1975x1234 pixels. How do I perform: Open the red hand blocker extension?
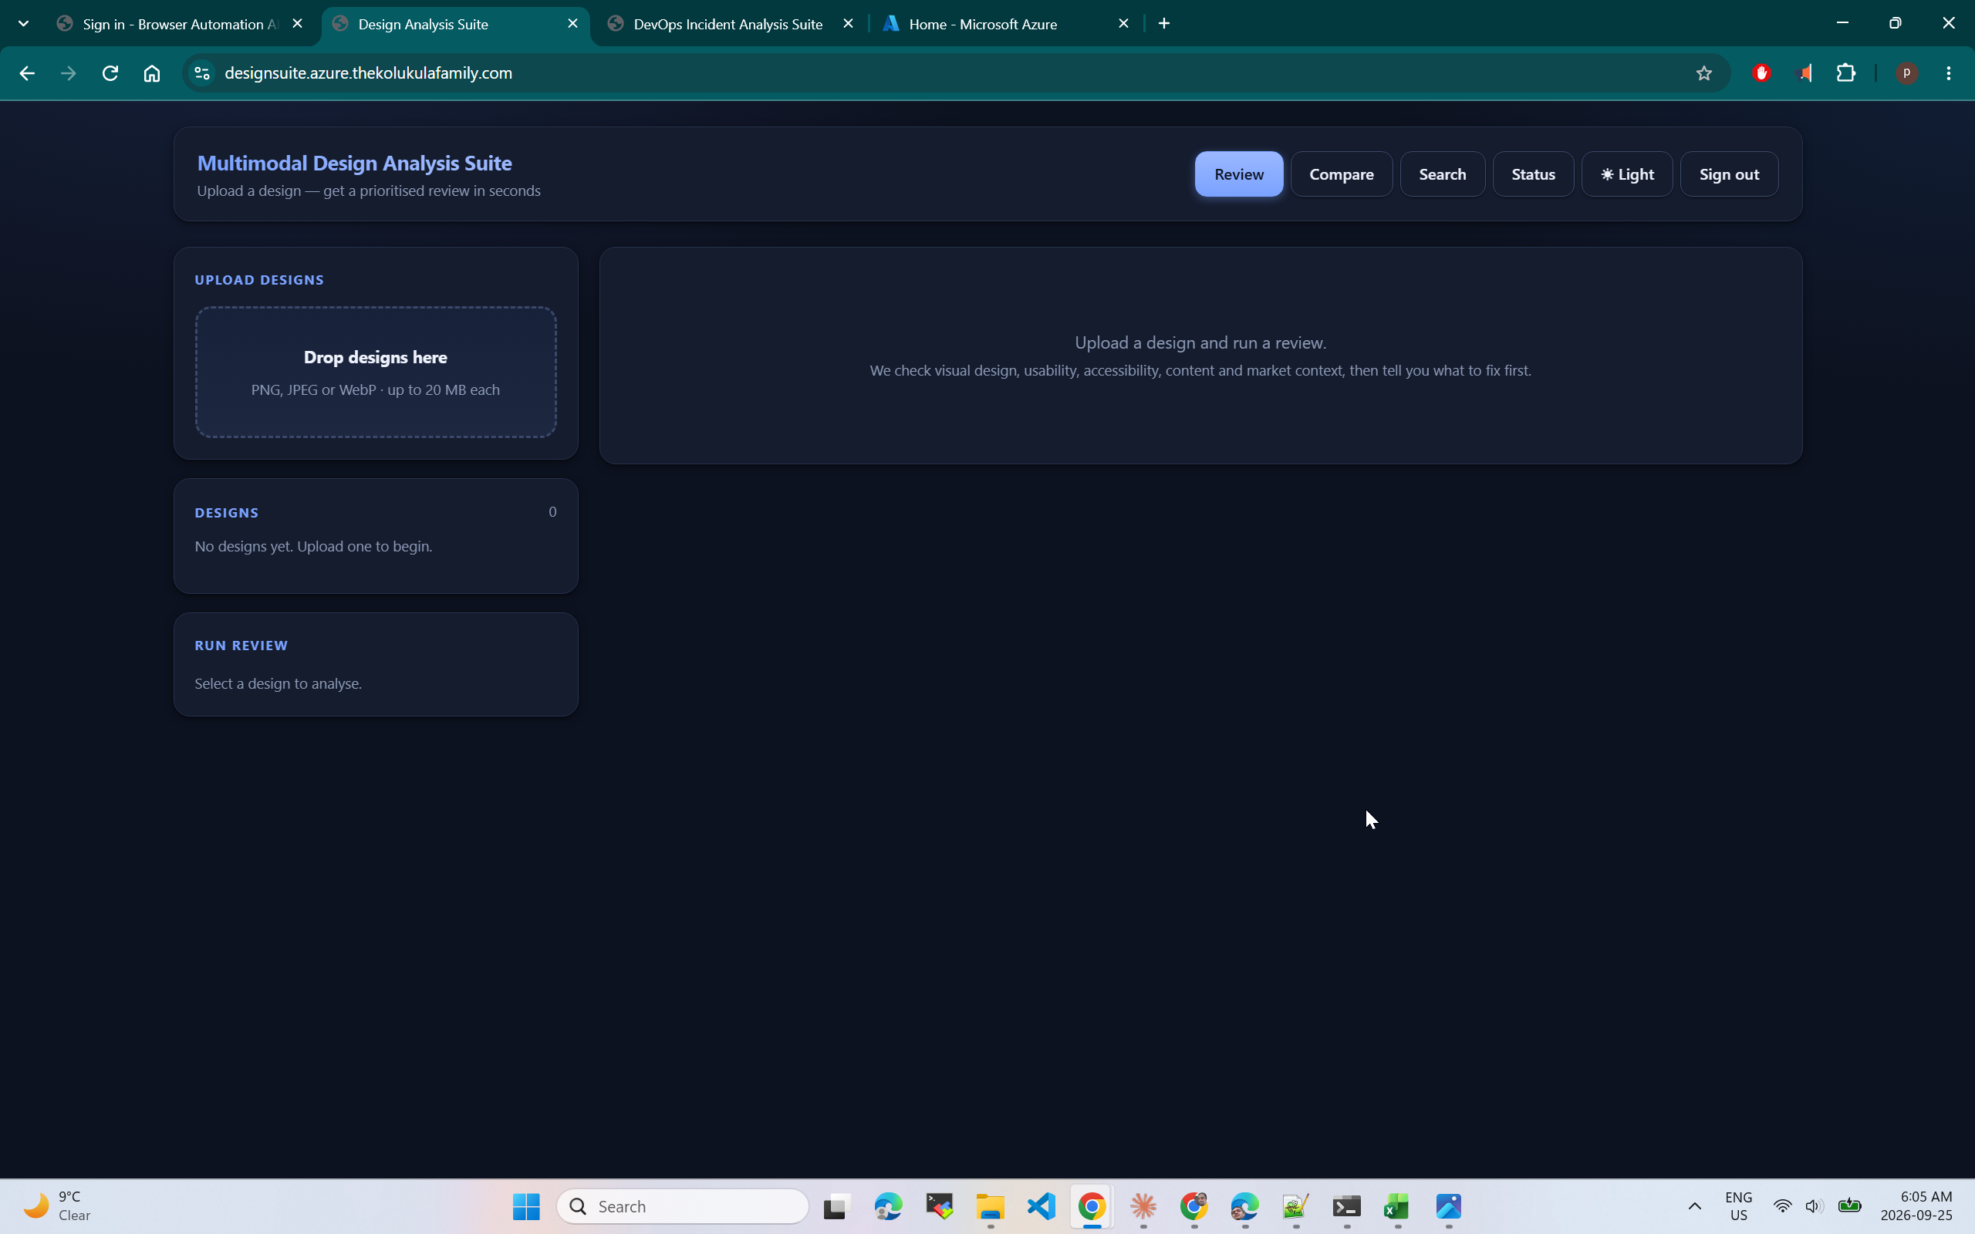[1761, 73]
